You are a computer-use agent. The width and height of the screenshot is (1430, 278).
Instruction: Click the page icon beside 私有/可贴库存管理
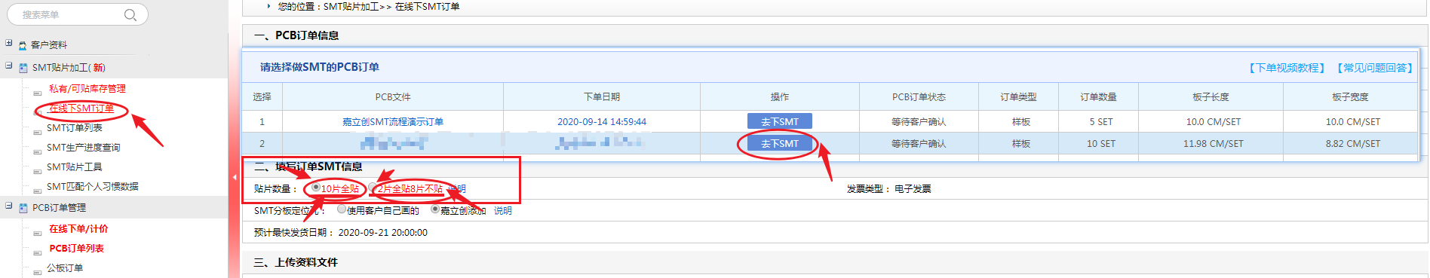click(x=38, y=93)
